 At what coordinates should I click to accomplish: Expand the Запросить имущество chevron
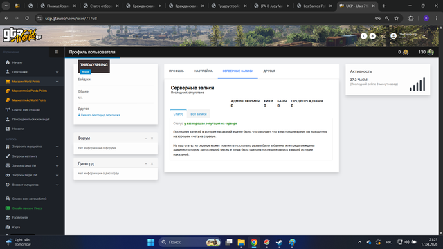coord(57,147)
